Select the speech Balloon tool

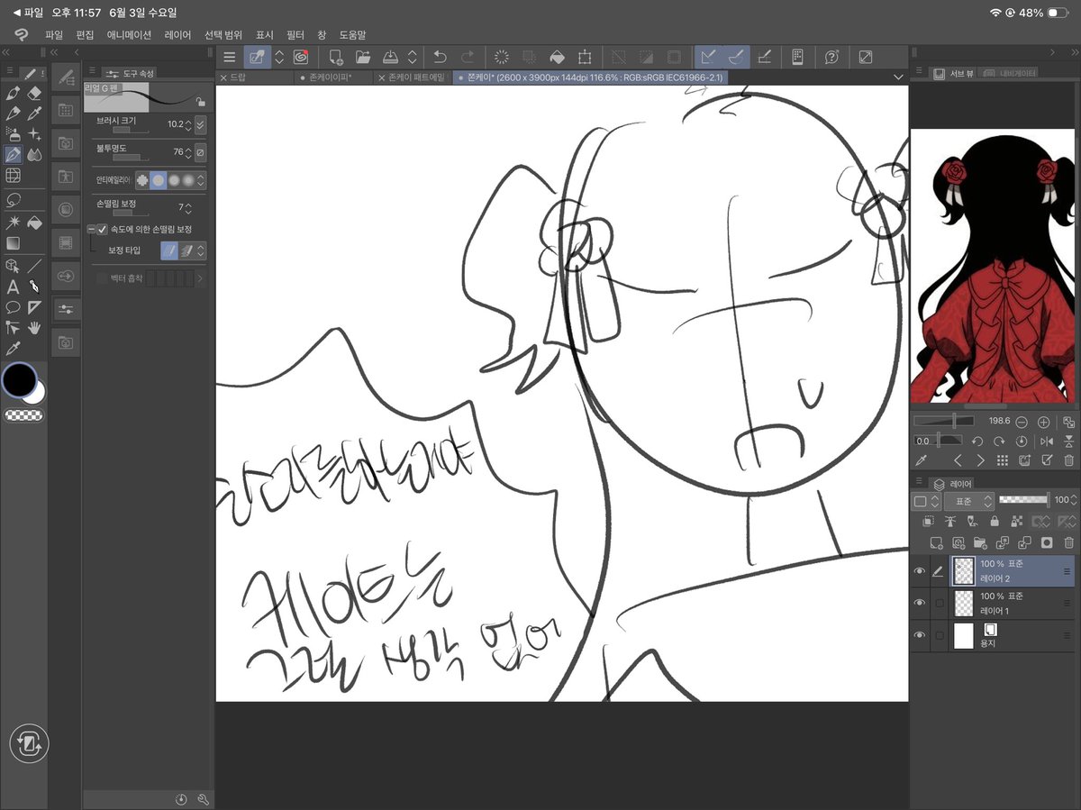click(x=14, y=308)
